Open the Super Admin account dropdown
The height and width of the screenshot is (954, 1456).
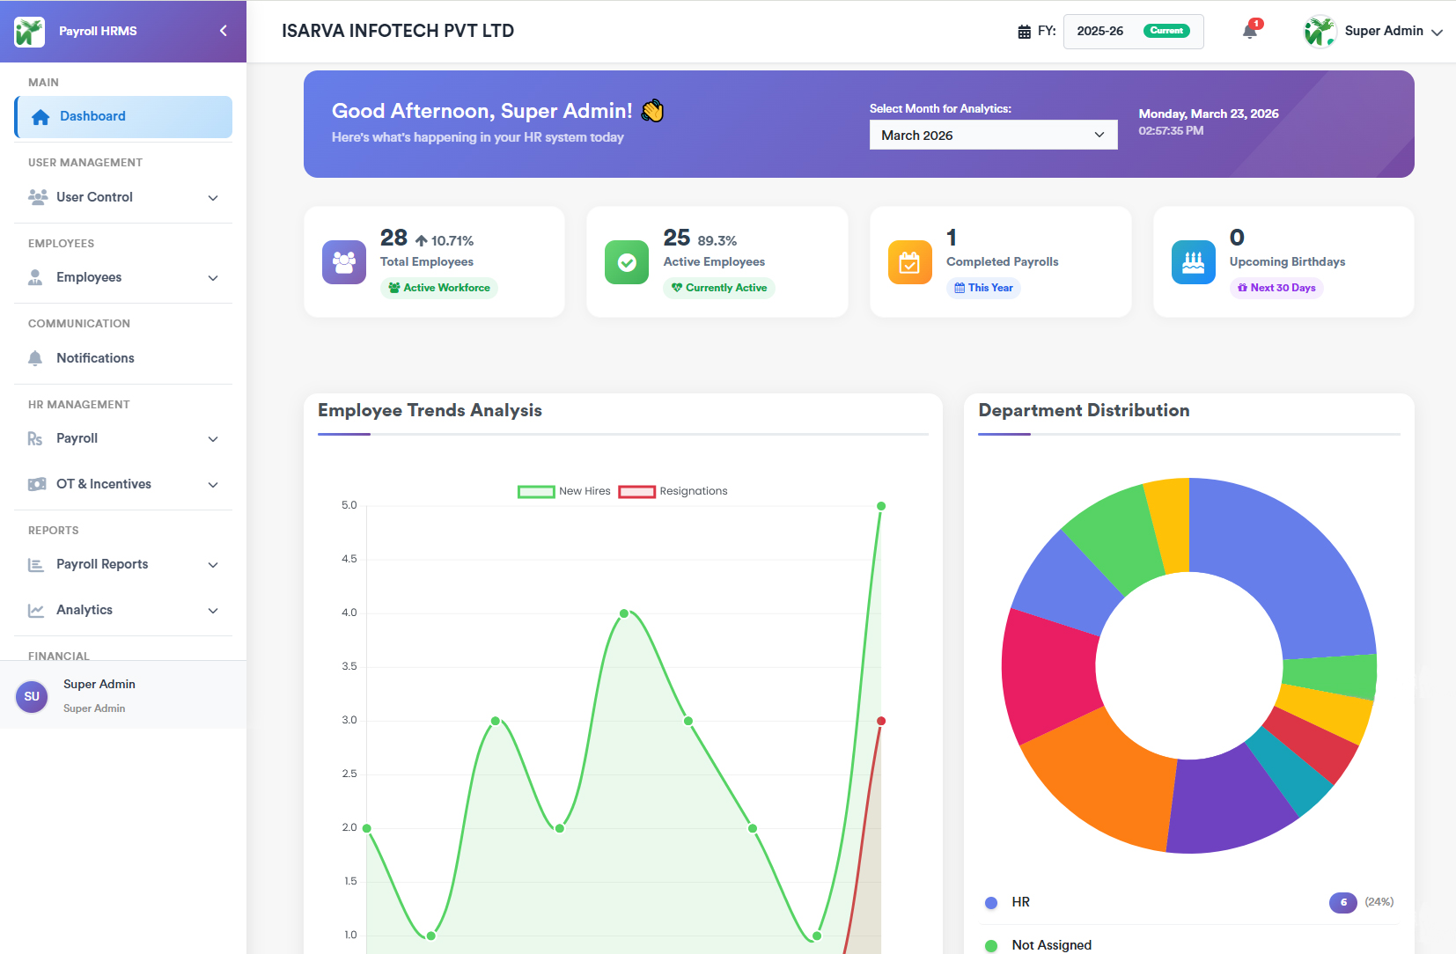pos(1373,32)
